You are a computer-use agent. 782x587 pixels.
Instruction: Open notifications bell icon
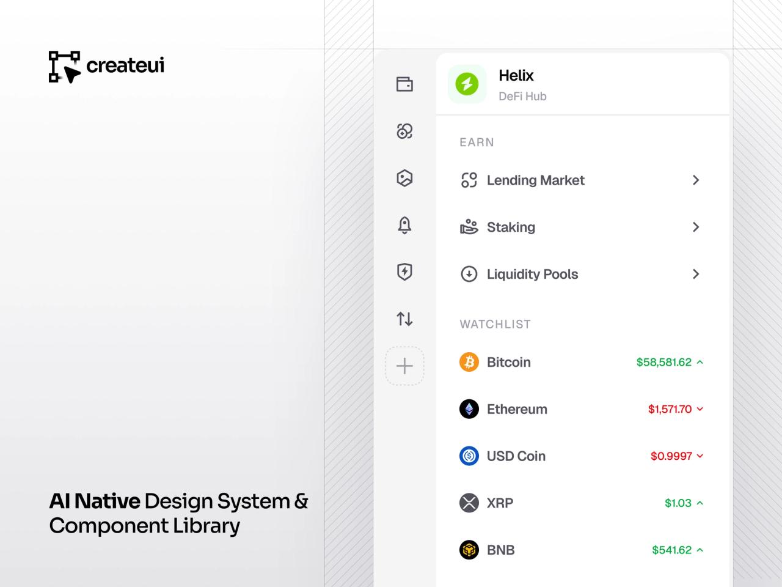(404, 225)
